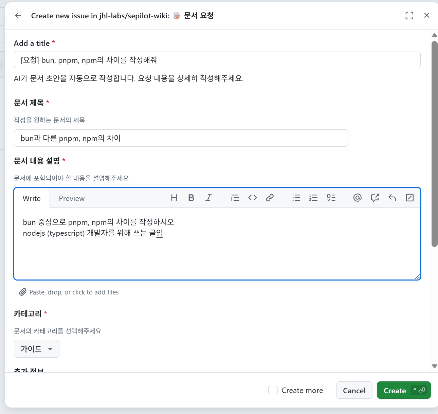Image resolution: width=438 pixels, height=414 pixels.
Task: Click the green Create button
Action: pos(395,391)
